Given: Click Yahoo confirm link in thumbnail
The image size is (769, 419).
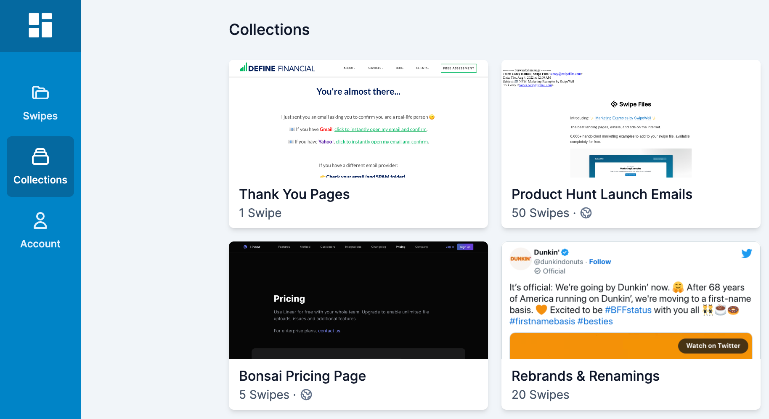Looking at the screenshot, I should (x=382, y=142).
